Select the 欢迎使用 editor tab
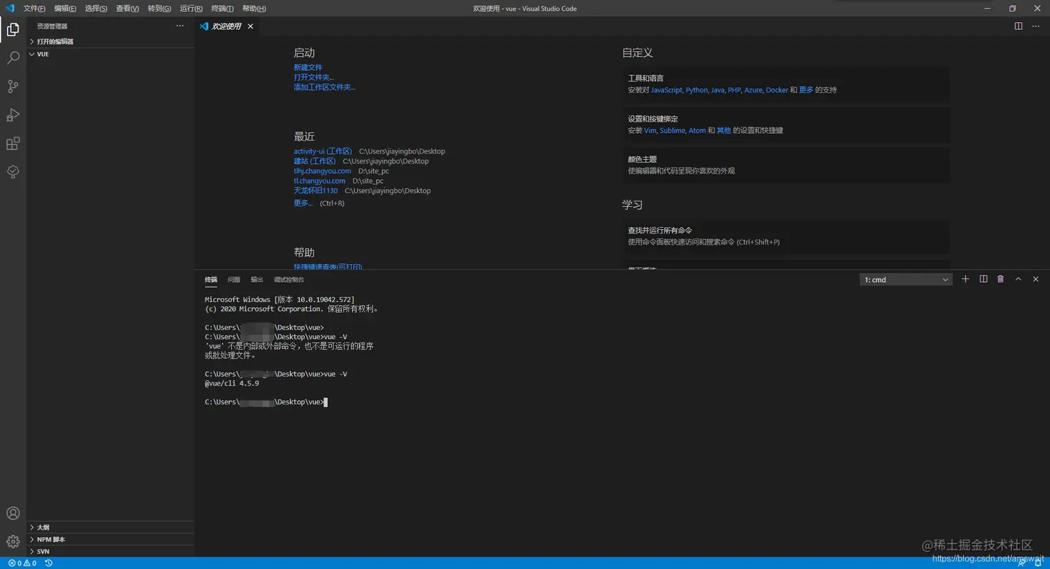Screen dimensions: 1050x569 coord(226,26)
